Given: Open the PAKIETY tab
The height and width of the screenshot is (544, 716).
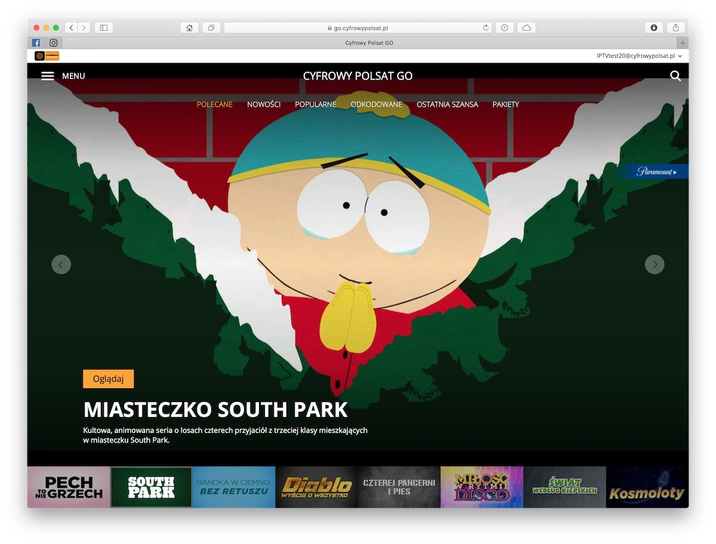Looking at the screenshot, I should pyautogui.click(x=506, y=104).
